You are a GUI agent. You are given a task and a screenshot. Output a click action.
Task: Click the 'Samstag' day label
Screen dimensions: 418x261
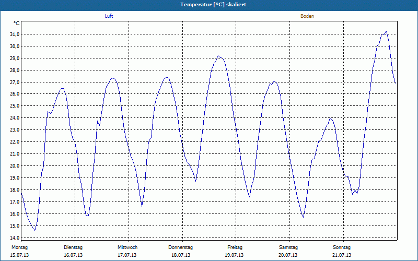(288, 247)
